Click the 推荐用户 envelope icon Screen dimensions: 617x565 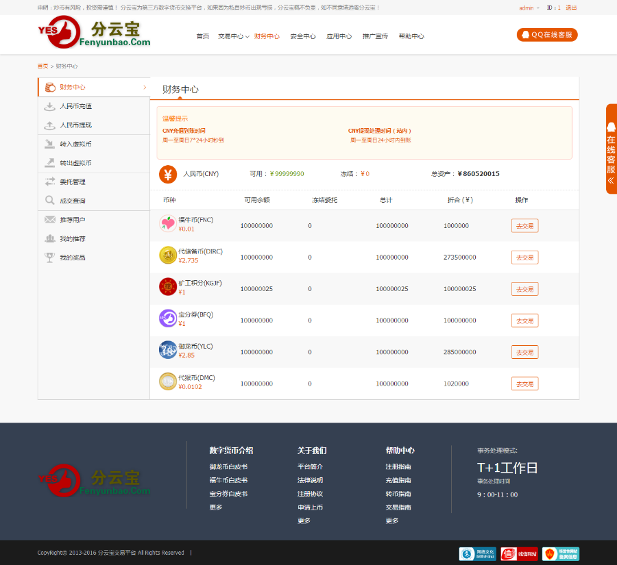[x=49, y=219]
